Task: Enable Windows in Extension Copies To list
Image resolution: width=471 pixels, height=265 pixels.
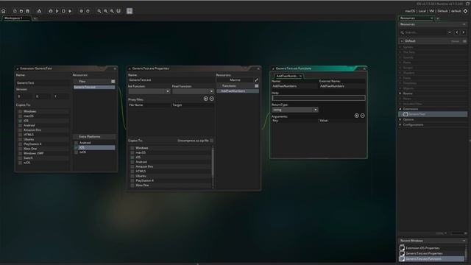Action: (21, 111)
